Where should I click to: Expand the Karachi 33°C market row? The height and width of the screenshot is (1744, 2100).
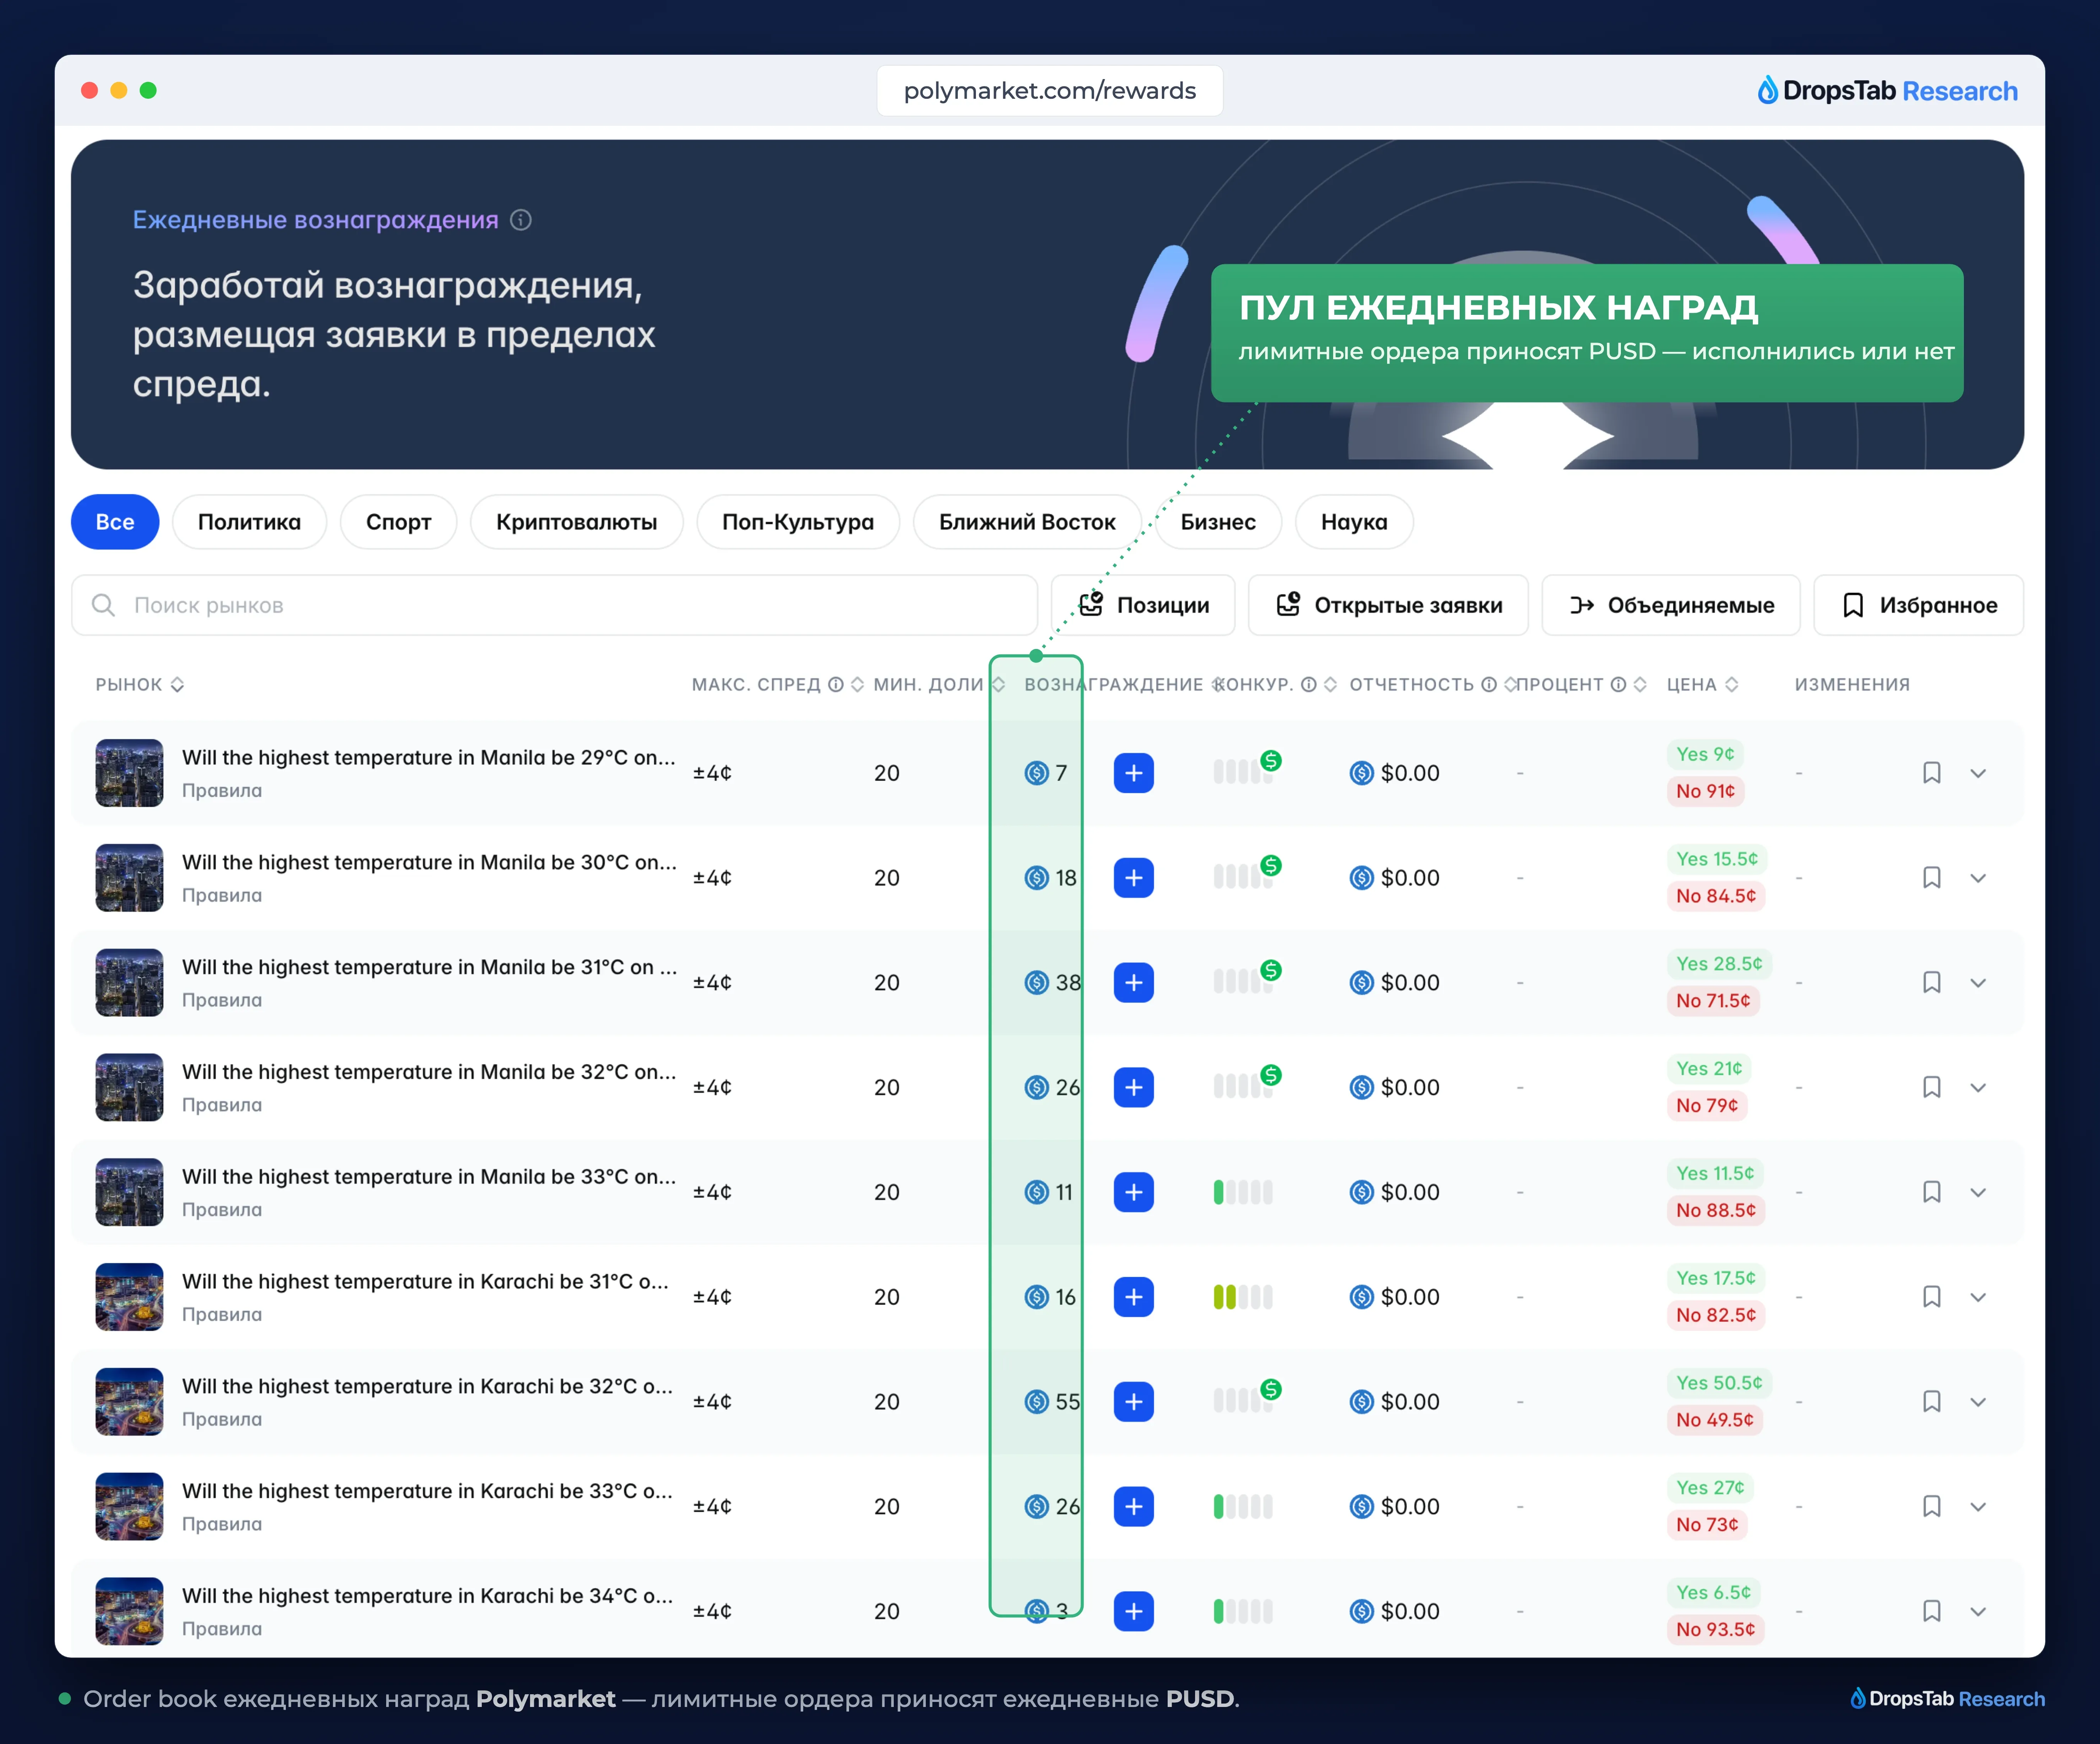point(1978,1507)
